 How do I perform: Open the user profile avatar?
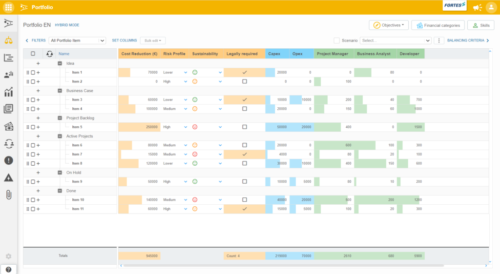tap(491, 7)
